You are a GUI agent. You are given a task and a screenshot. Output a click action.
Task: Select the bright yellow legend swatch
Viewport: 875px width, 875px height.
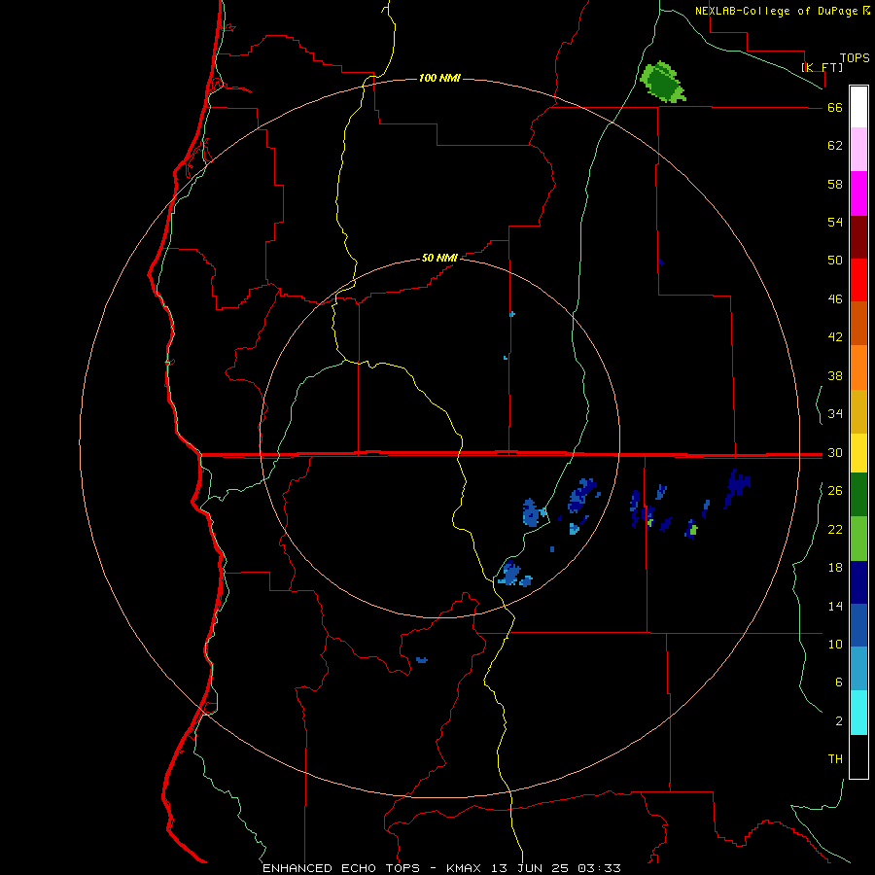858,453
